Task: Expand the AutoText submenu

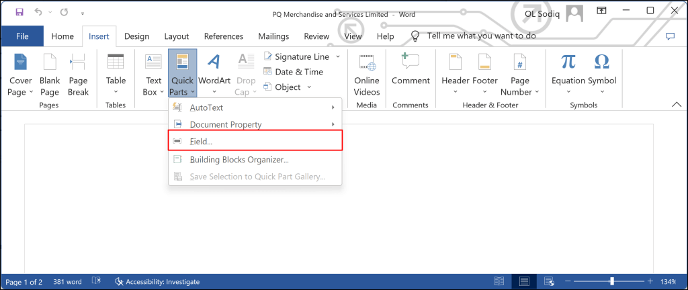Action: pyautogui.click(x=255, y=107)
